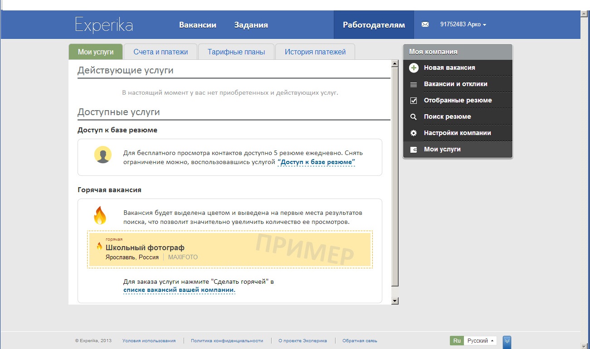Click the Доступные услуги heading
590x349 pixels.
(119, 112)
